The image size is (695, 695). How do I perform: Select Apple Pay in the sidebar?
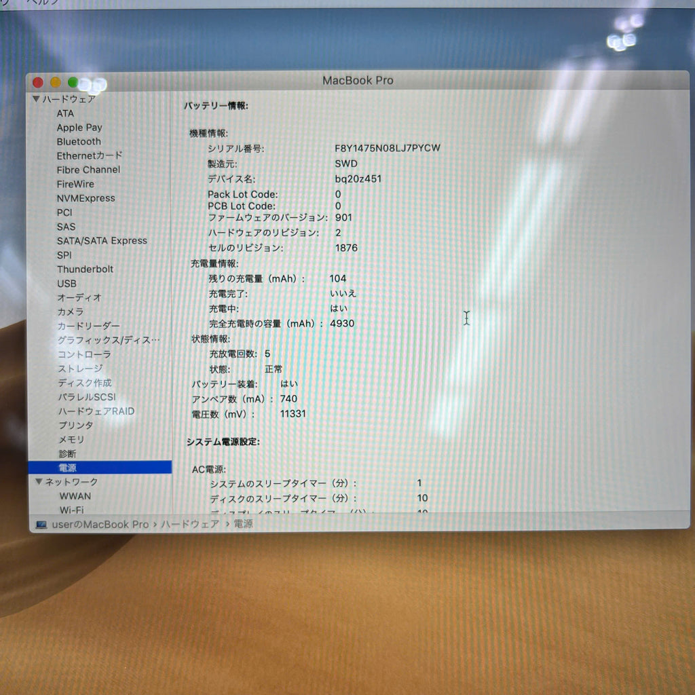79,128
